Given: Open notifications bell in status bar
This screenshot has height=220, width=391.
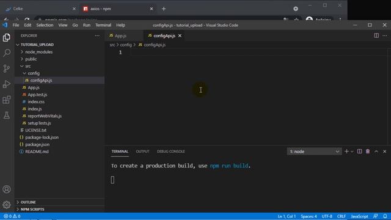Looking at the screenshot, I should pyautogui.click(x=385, y=216).
